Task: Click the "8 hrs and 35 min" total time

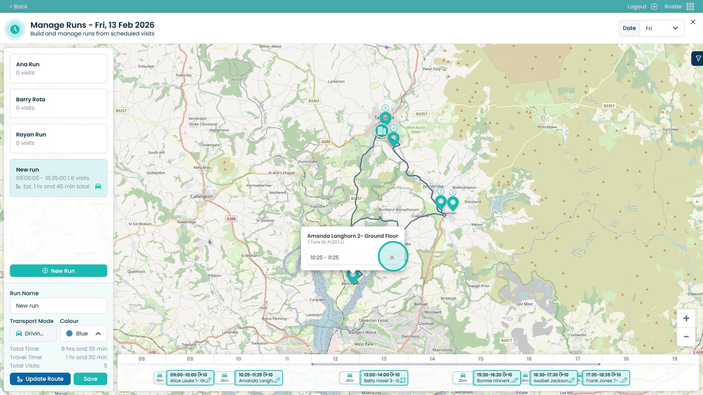Action: tap(84, 349)
